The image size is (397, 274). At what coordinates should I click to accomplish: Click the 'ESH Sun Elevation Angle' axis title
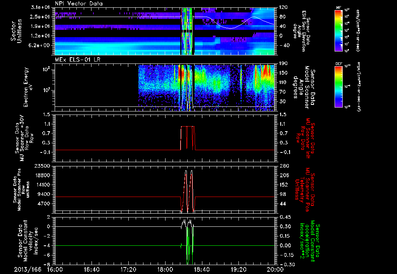coord(302,31)
